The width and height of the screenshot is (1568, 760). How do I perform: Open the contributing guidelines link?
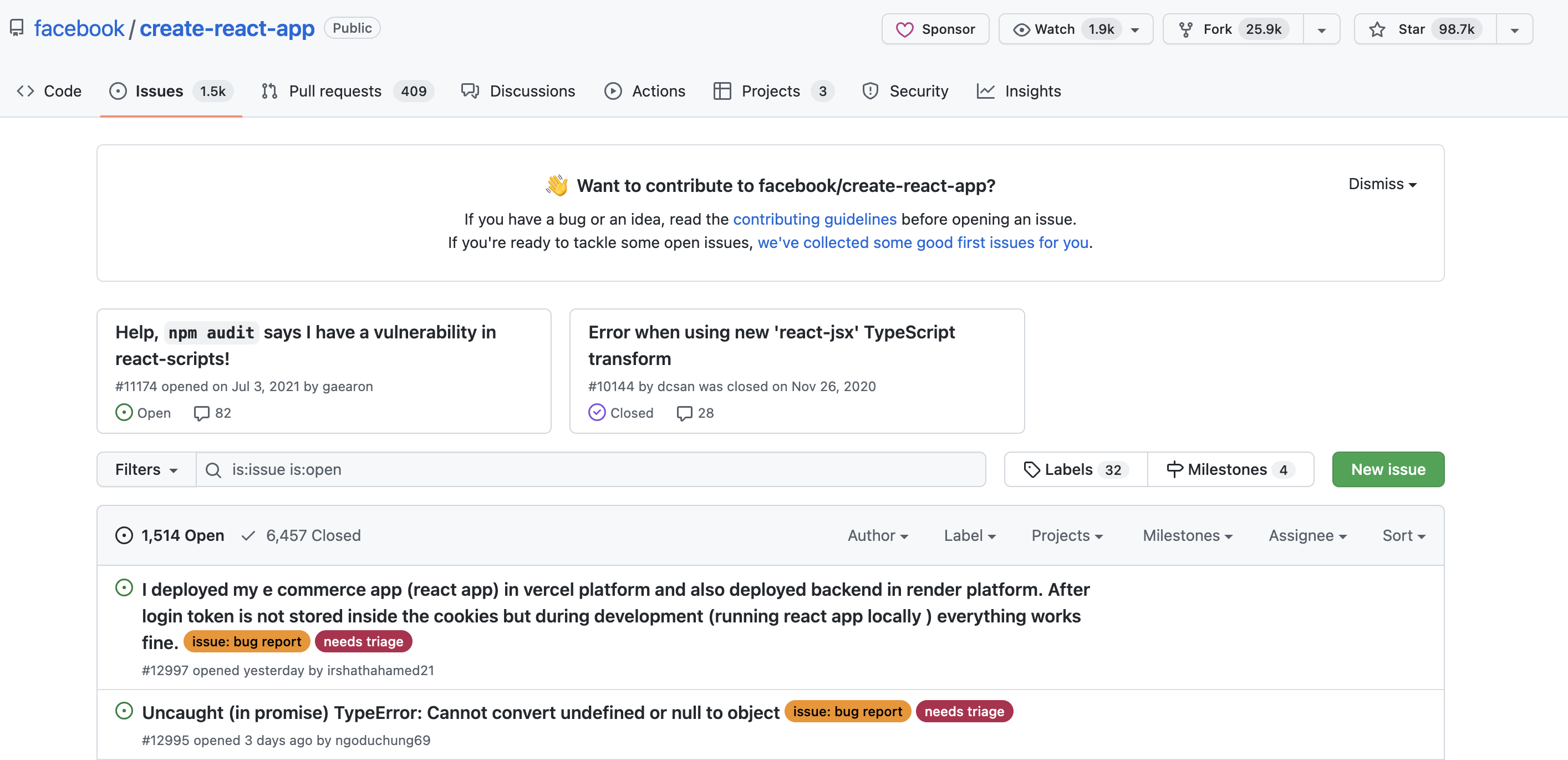[814, 219]
